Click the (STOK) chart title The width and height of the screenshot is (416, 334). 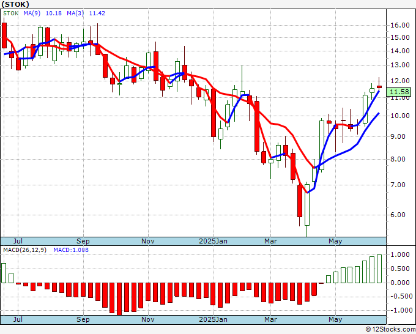click(15, 4)
